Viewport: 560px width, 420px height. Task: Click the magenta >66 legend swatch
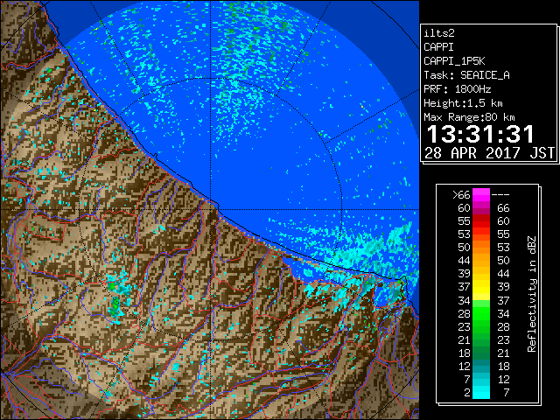tap(481, 195)
